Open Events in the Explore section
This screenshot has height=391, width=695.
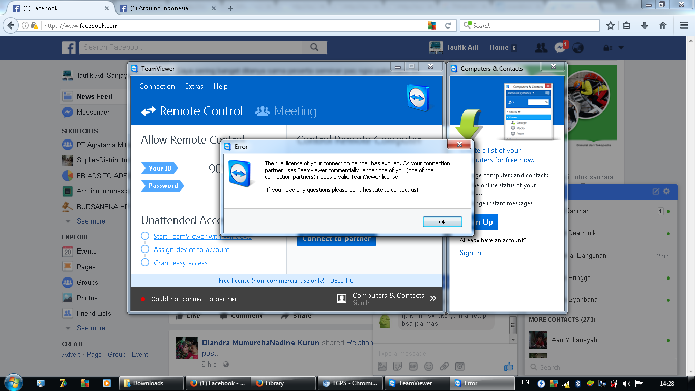pos(86,251)
